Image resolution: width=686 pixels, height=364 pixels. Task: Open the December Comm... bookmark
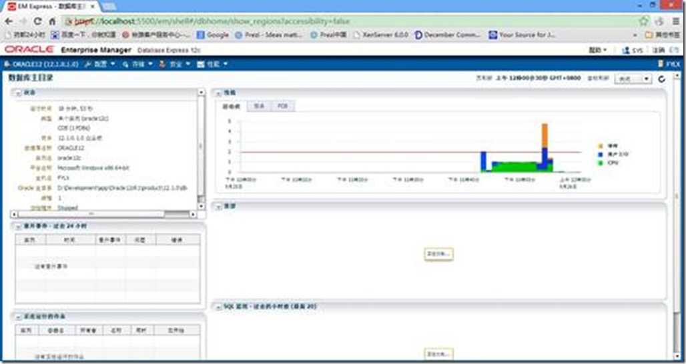point(448,35)
